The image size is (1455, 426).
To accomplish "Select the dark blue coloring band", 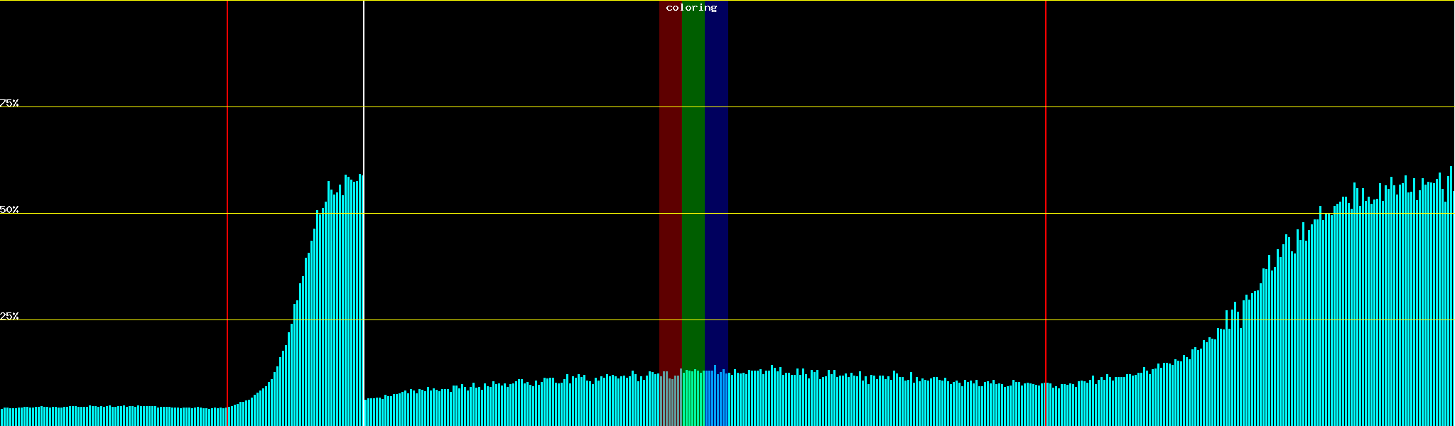I will [x=716, y=177].
